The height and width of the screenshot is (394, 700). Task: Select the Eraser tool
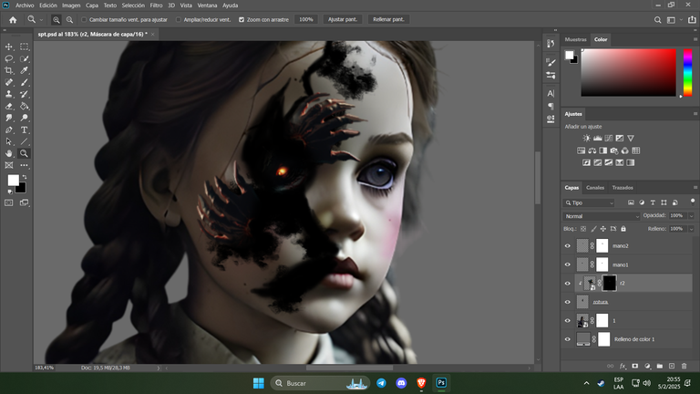click(9, 107)
